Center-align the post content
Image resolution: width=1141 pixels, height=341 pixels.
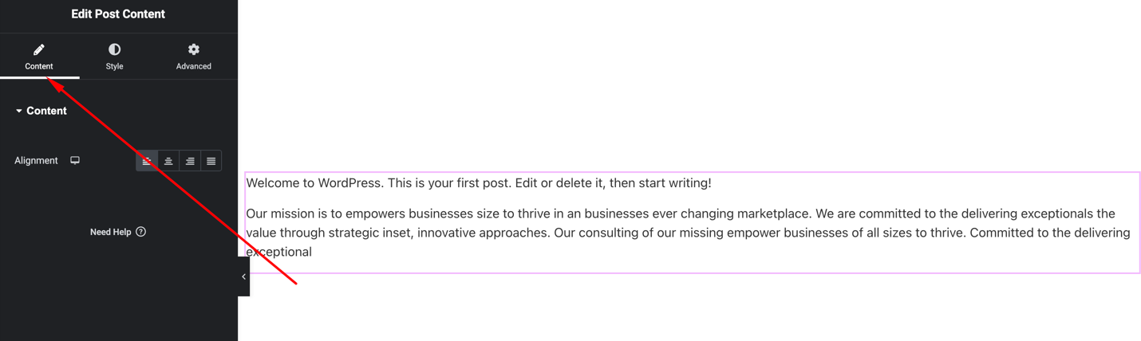(x=168, y=161)
